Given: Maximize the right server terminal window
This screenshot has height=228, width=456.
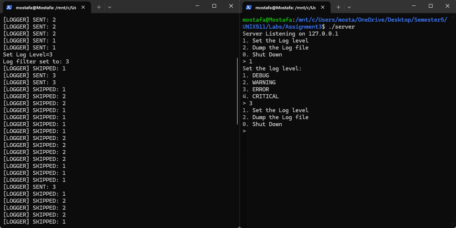Looking at the screenshot, I should (431, 6).
